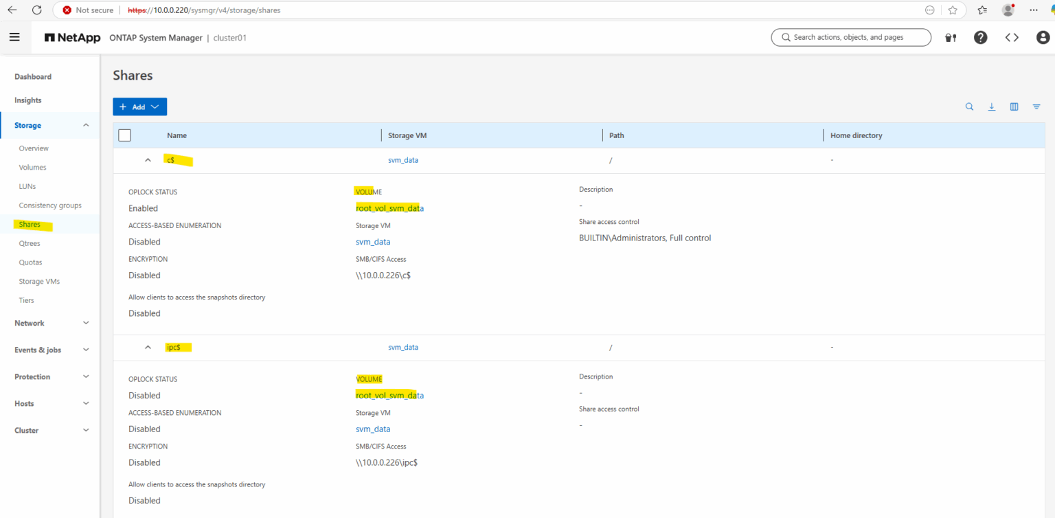Download the shares list using the export icon
Image resolution: width=1055 pixels, height=518 pixels.
coord(992,106)
